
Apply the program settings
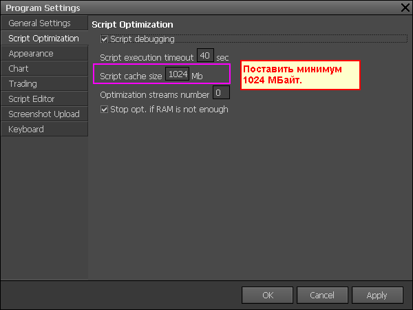click(x=377, y=295)
